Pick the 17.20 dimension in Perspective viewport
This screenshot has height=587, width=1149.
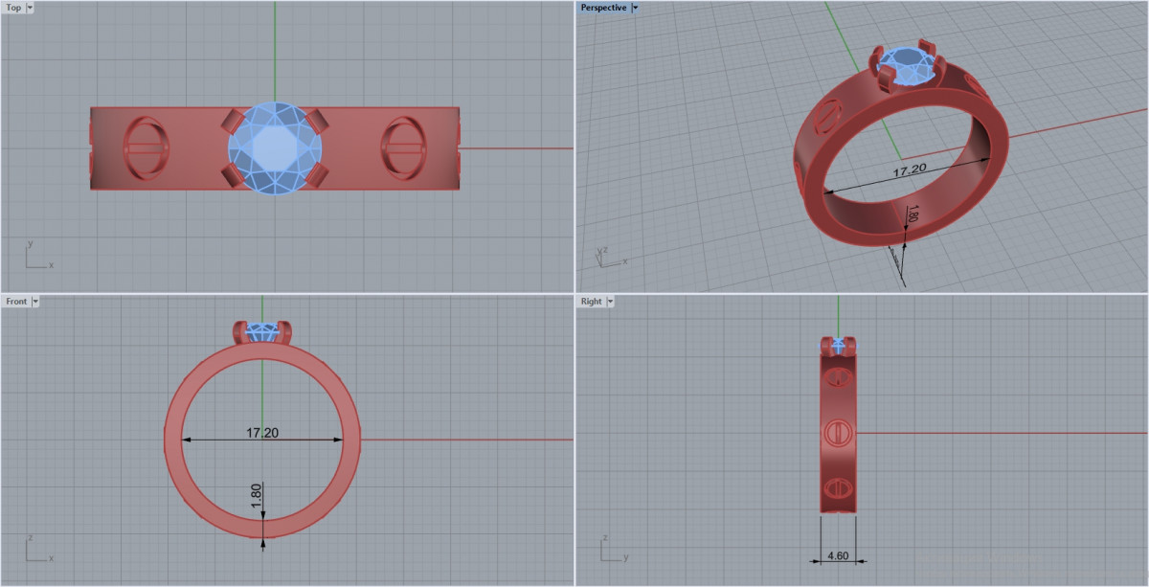point(909,170)
